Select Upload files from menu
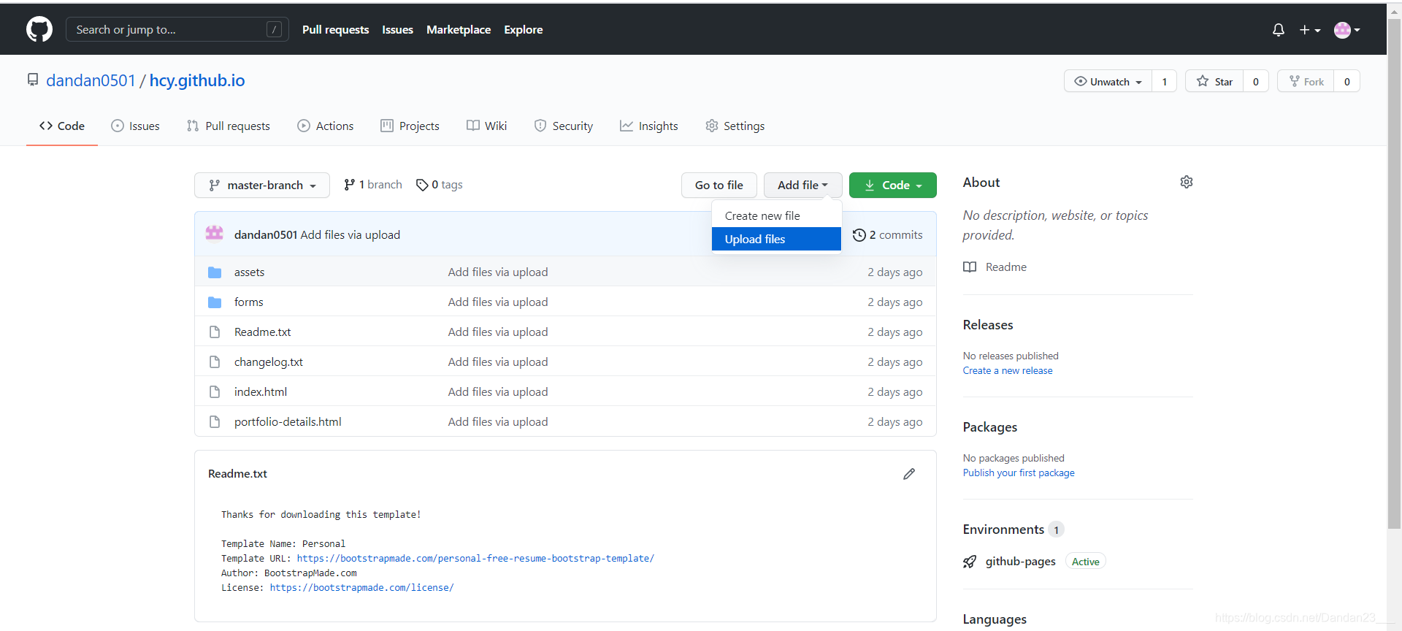The width and height of the screenshot is (1402, 631). (776, 239)
